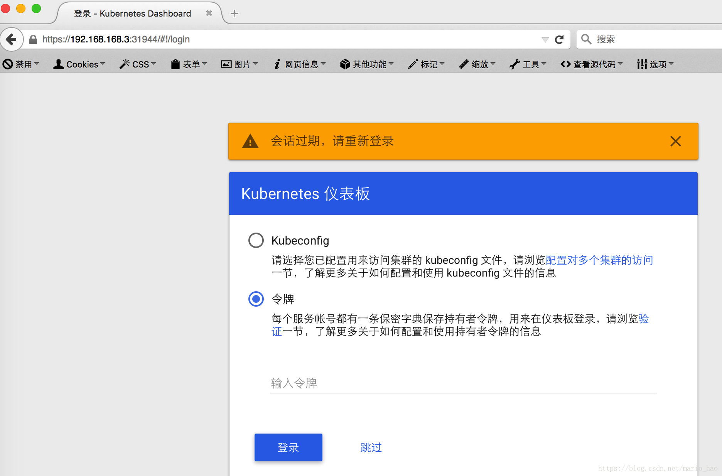Open the 查看源代码 menu label
The image size is (722, 476).
(x=594, y=64)
